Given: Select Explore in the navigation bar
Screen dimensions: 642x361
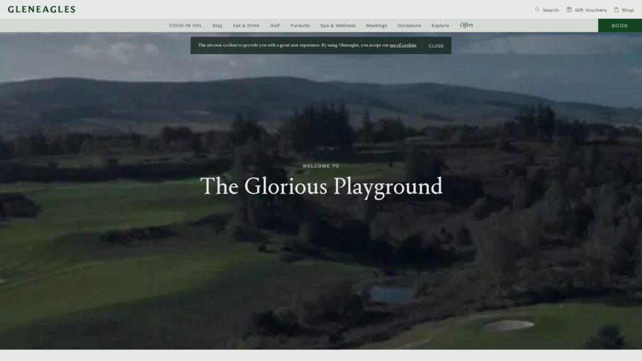Looking at the screenshot, I should pyautogui.click(x=440, y=26).
